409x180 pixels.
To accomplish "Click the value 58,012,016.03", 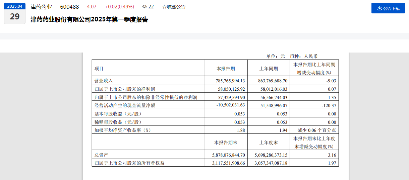I will pyautogui.click(x=274, y=89).
